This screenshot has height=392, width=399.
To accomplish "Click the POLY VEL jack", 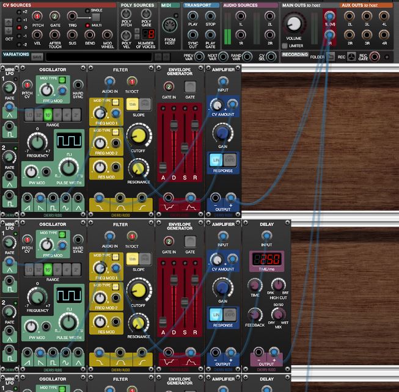I will (x=126, y=35).
